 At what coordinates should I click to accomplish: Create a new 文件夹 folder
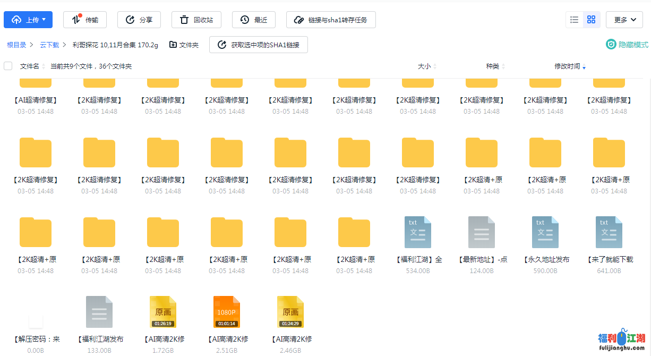(184, 45)
